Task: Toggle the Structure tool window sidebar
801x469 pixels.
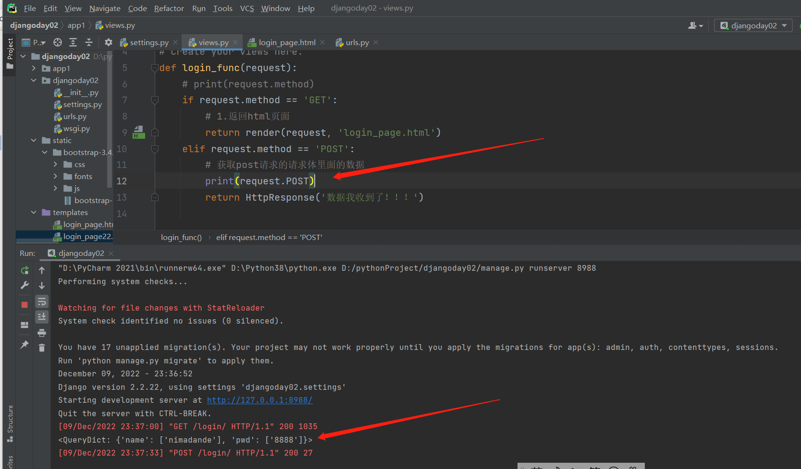Action: pos(10,423)
